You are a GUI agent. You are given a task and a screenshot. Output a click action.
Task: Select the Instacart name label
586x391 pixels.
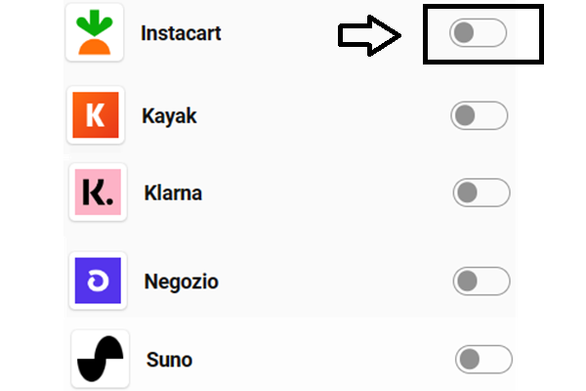[x=181, y=33]
